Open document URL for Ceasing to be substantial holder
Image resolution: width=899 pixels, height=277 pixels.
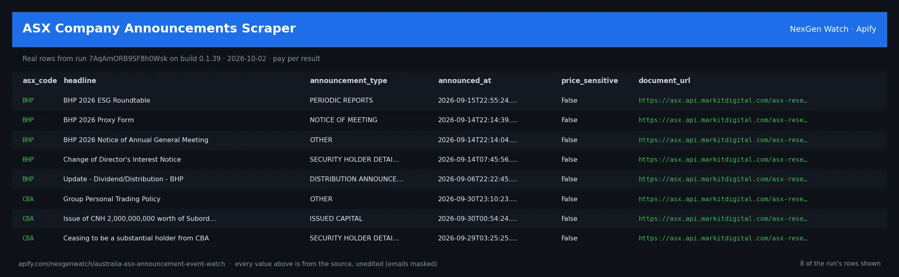(x=723, y=238)
